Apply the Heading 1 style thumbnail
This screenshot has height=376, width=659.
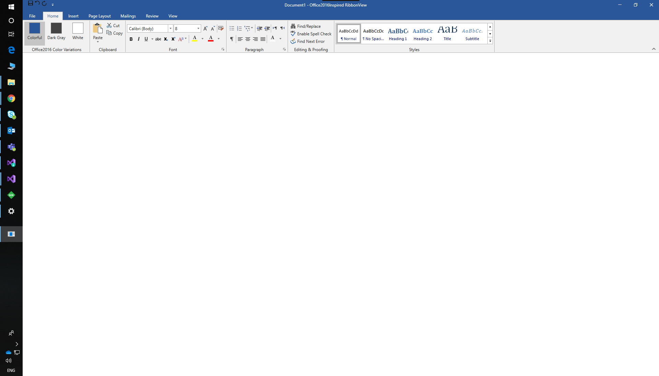point(398,34)
